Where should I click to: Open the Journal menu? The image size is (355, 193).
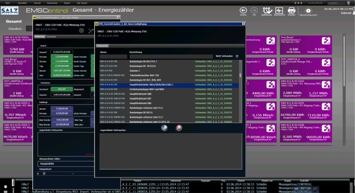tap(37, 3)
